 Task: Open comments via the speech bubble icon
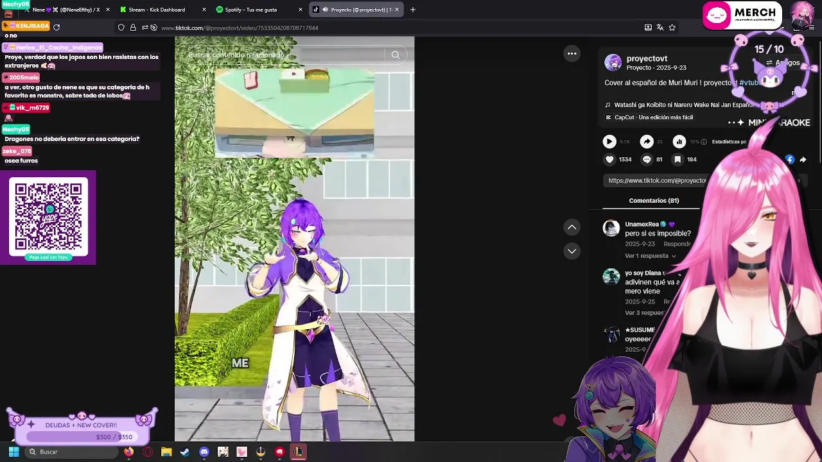(647, 159)
